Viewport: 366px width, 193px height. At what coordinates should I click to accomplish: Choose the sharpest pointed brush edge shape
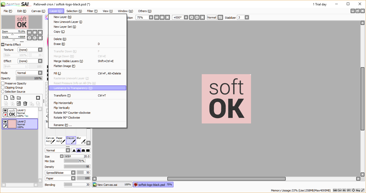(x=74, y=150)
